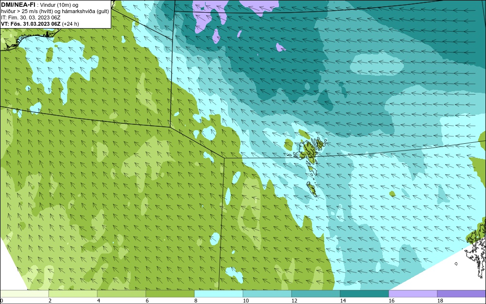Click the legend scale label "16"

click(391, 301)
